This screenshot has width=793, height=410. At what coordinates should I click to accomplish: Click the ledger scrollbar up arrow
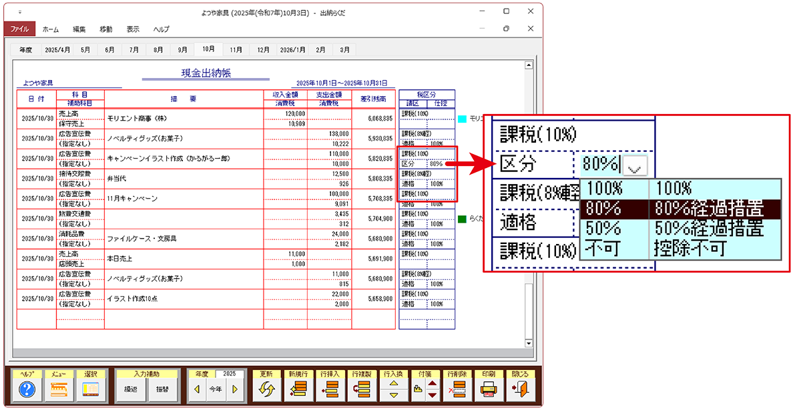pos(529,65)
